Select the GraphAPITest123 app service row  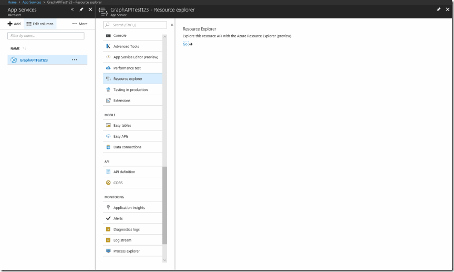tap(47, 60)
